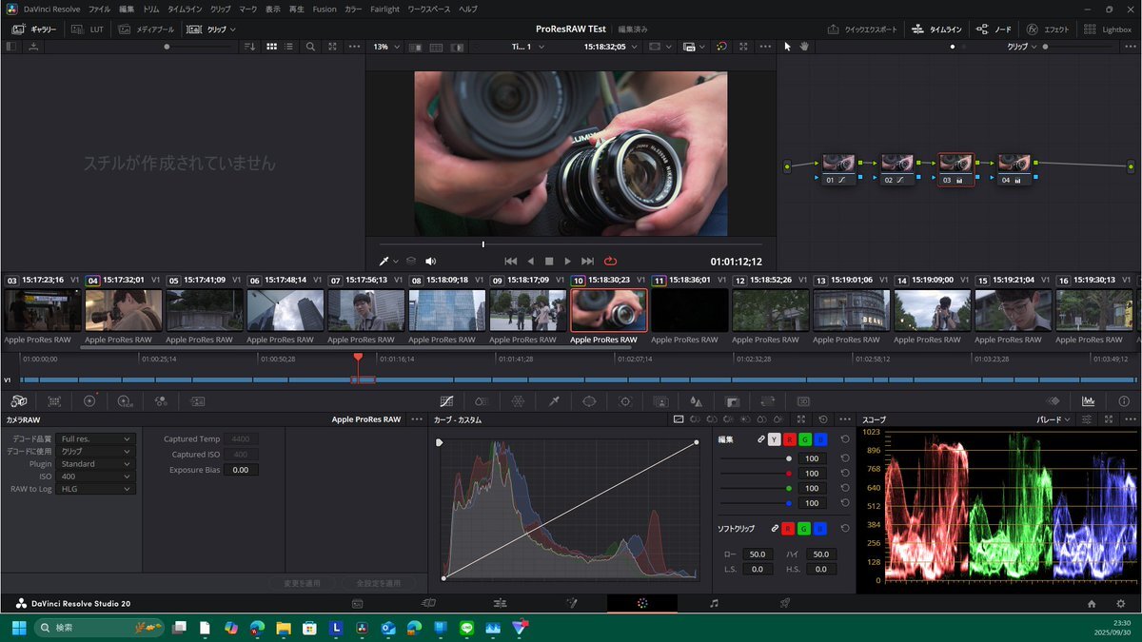The height and width of the screenshot is (642, 1142).
Task: Open the ワークスペース menu
Action: 428,9
